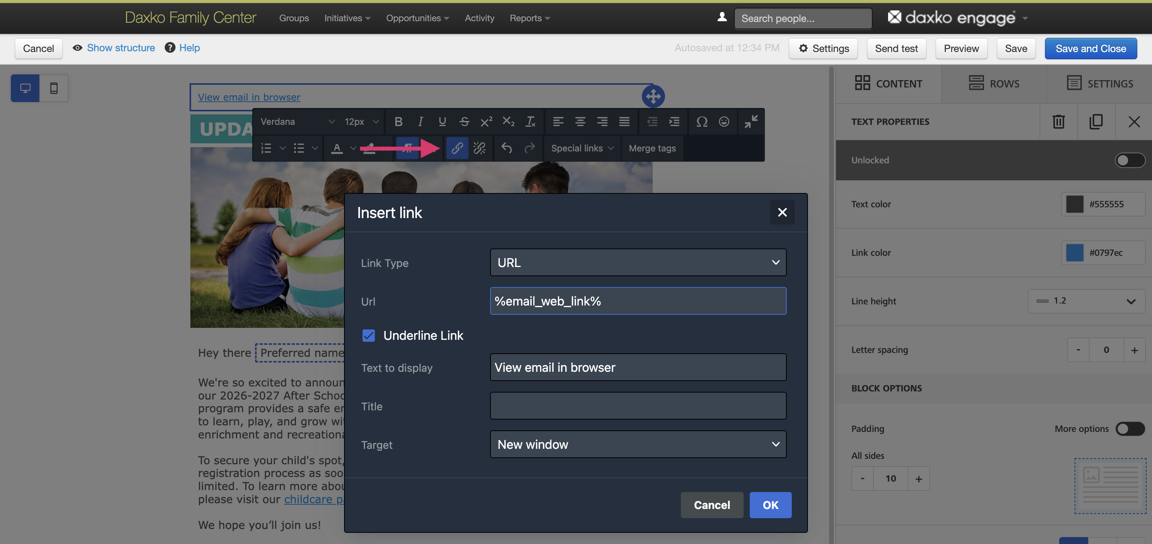Undo the last edit
The image size is (1152, 544).
point(506,148)
